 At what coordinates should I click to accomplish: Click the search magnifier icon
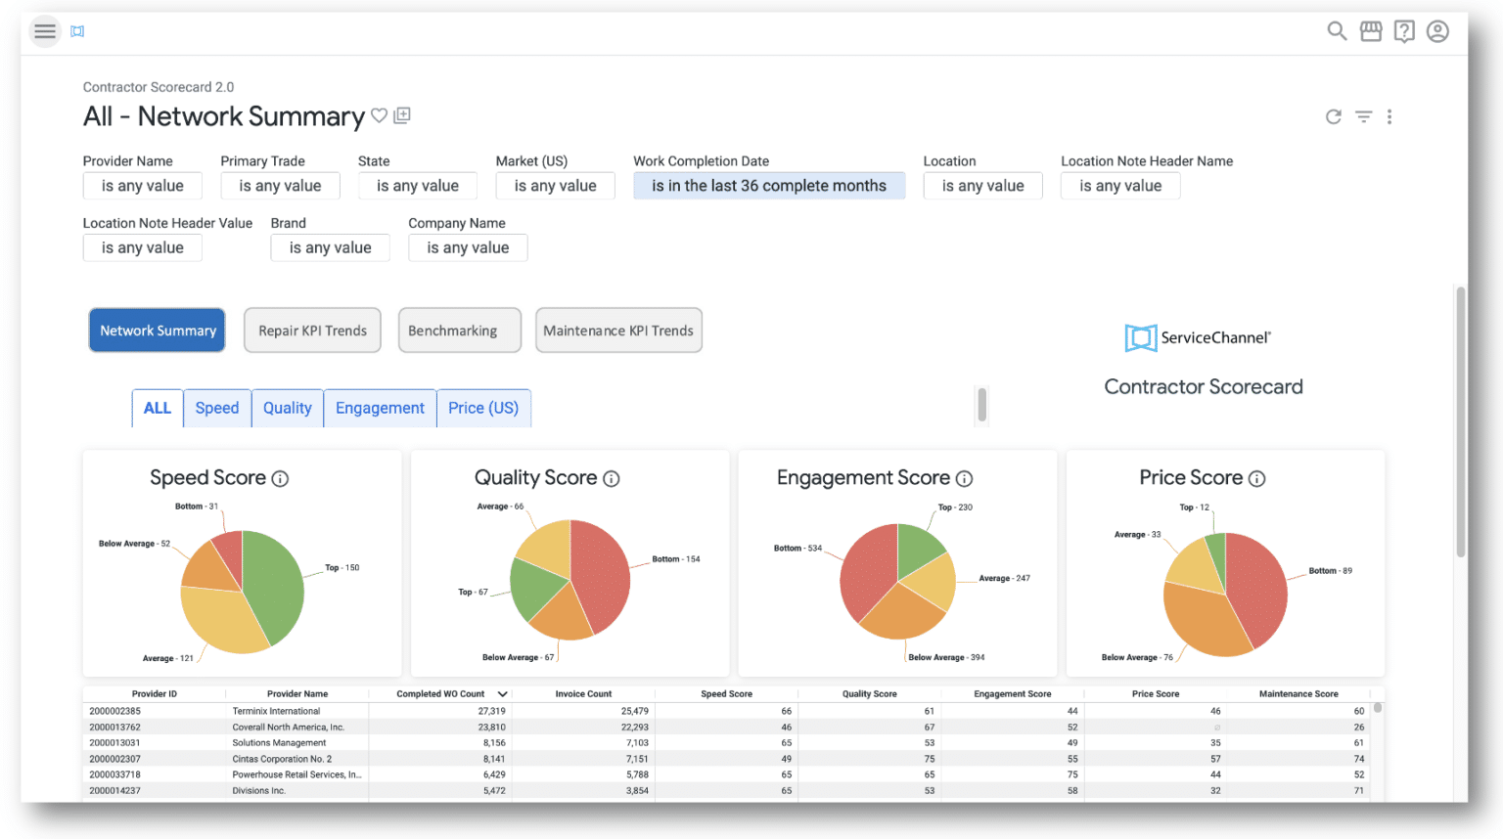tap(1337, 31)
